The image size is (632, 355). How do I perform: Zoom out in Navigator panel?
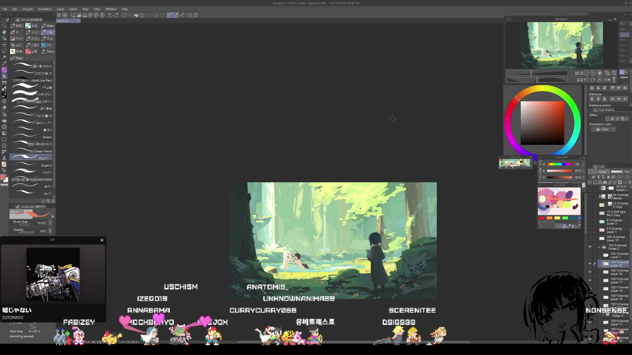click(586, 73)
